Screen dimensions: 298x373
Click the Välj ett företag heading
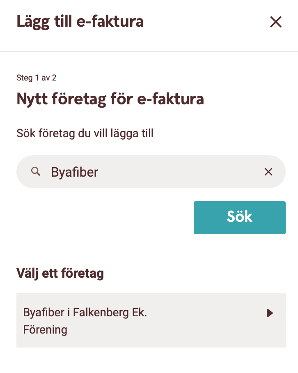(x=60, y=273)
